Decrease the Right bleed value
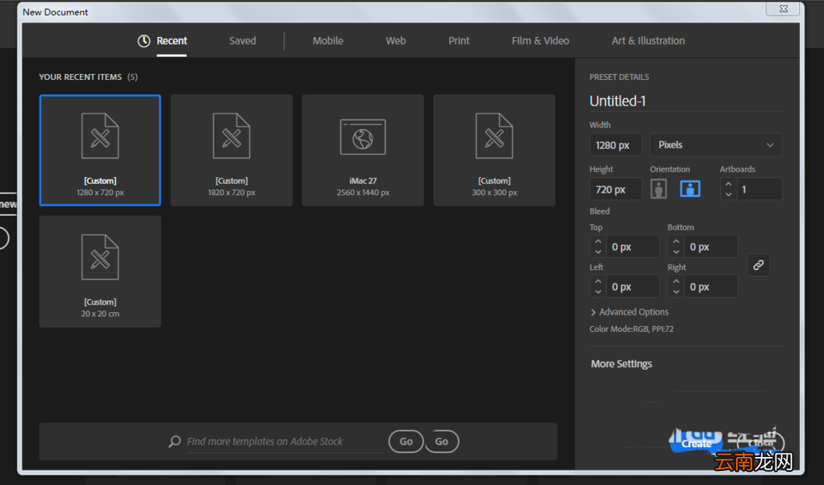The width and height of the screenshot is (824, 485). point(677,291)
